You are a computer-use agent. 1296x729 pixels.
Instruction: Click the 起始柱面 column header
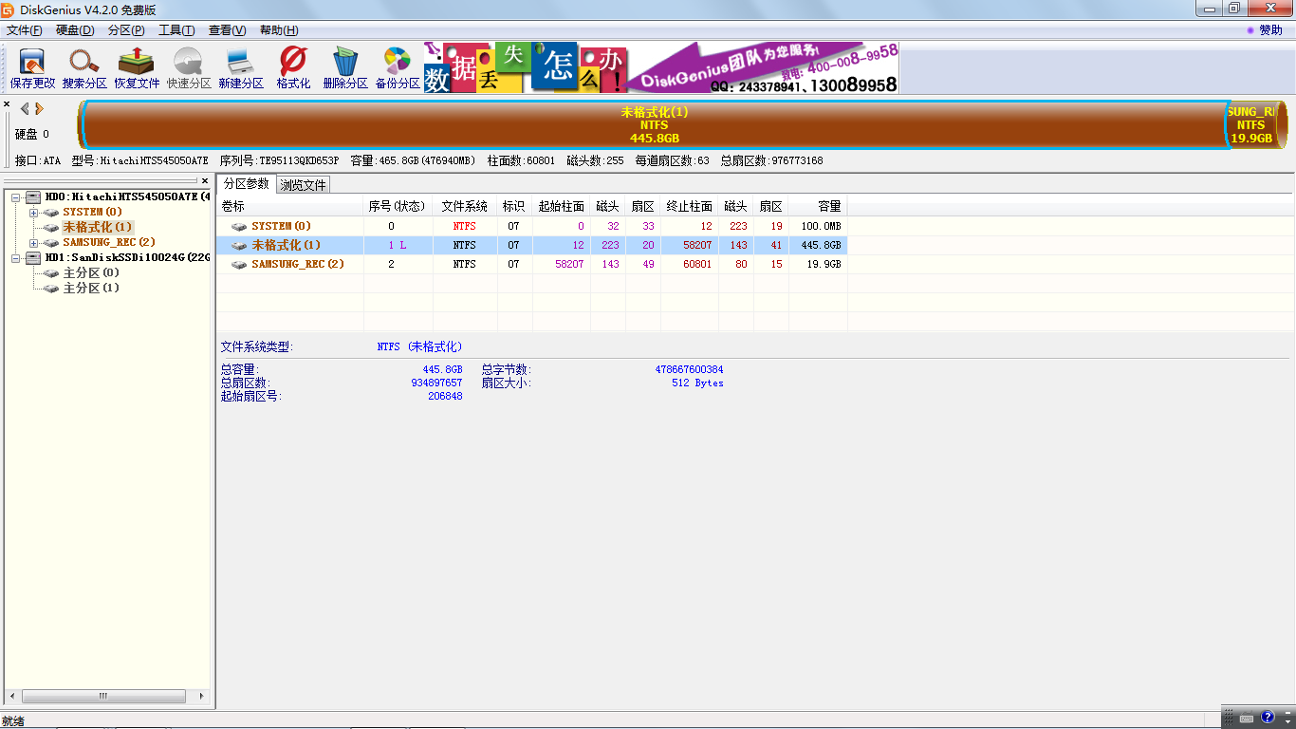click(x=561, y=206)
